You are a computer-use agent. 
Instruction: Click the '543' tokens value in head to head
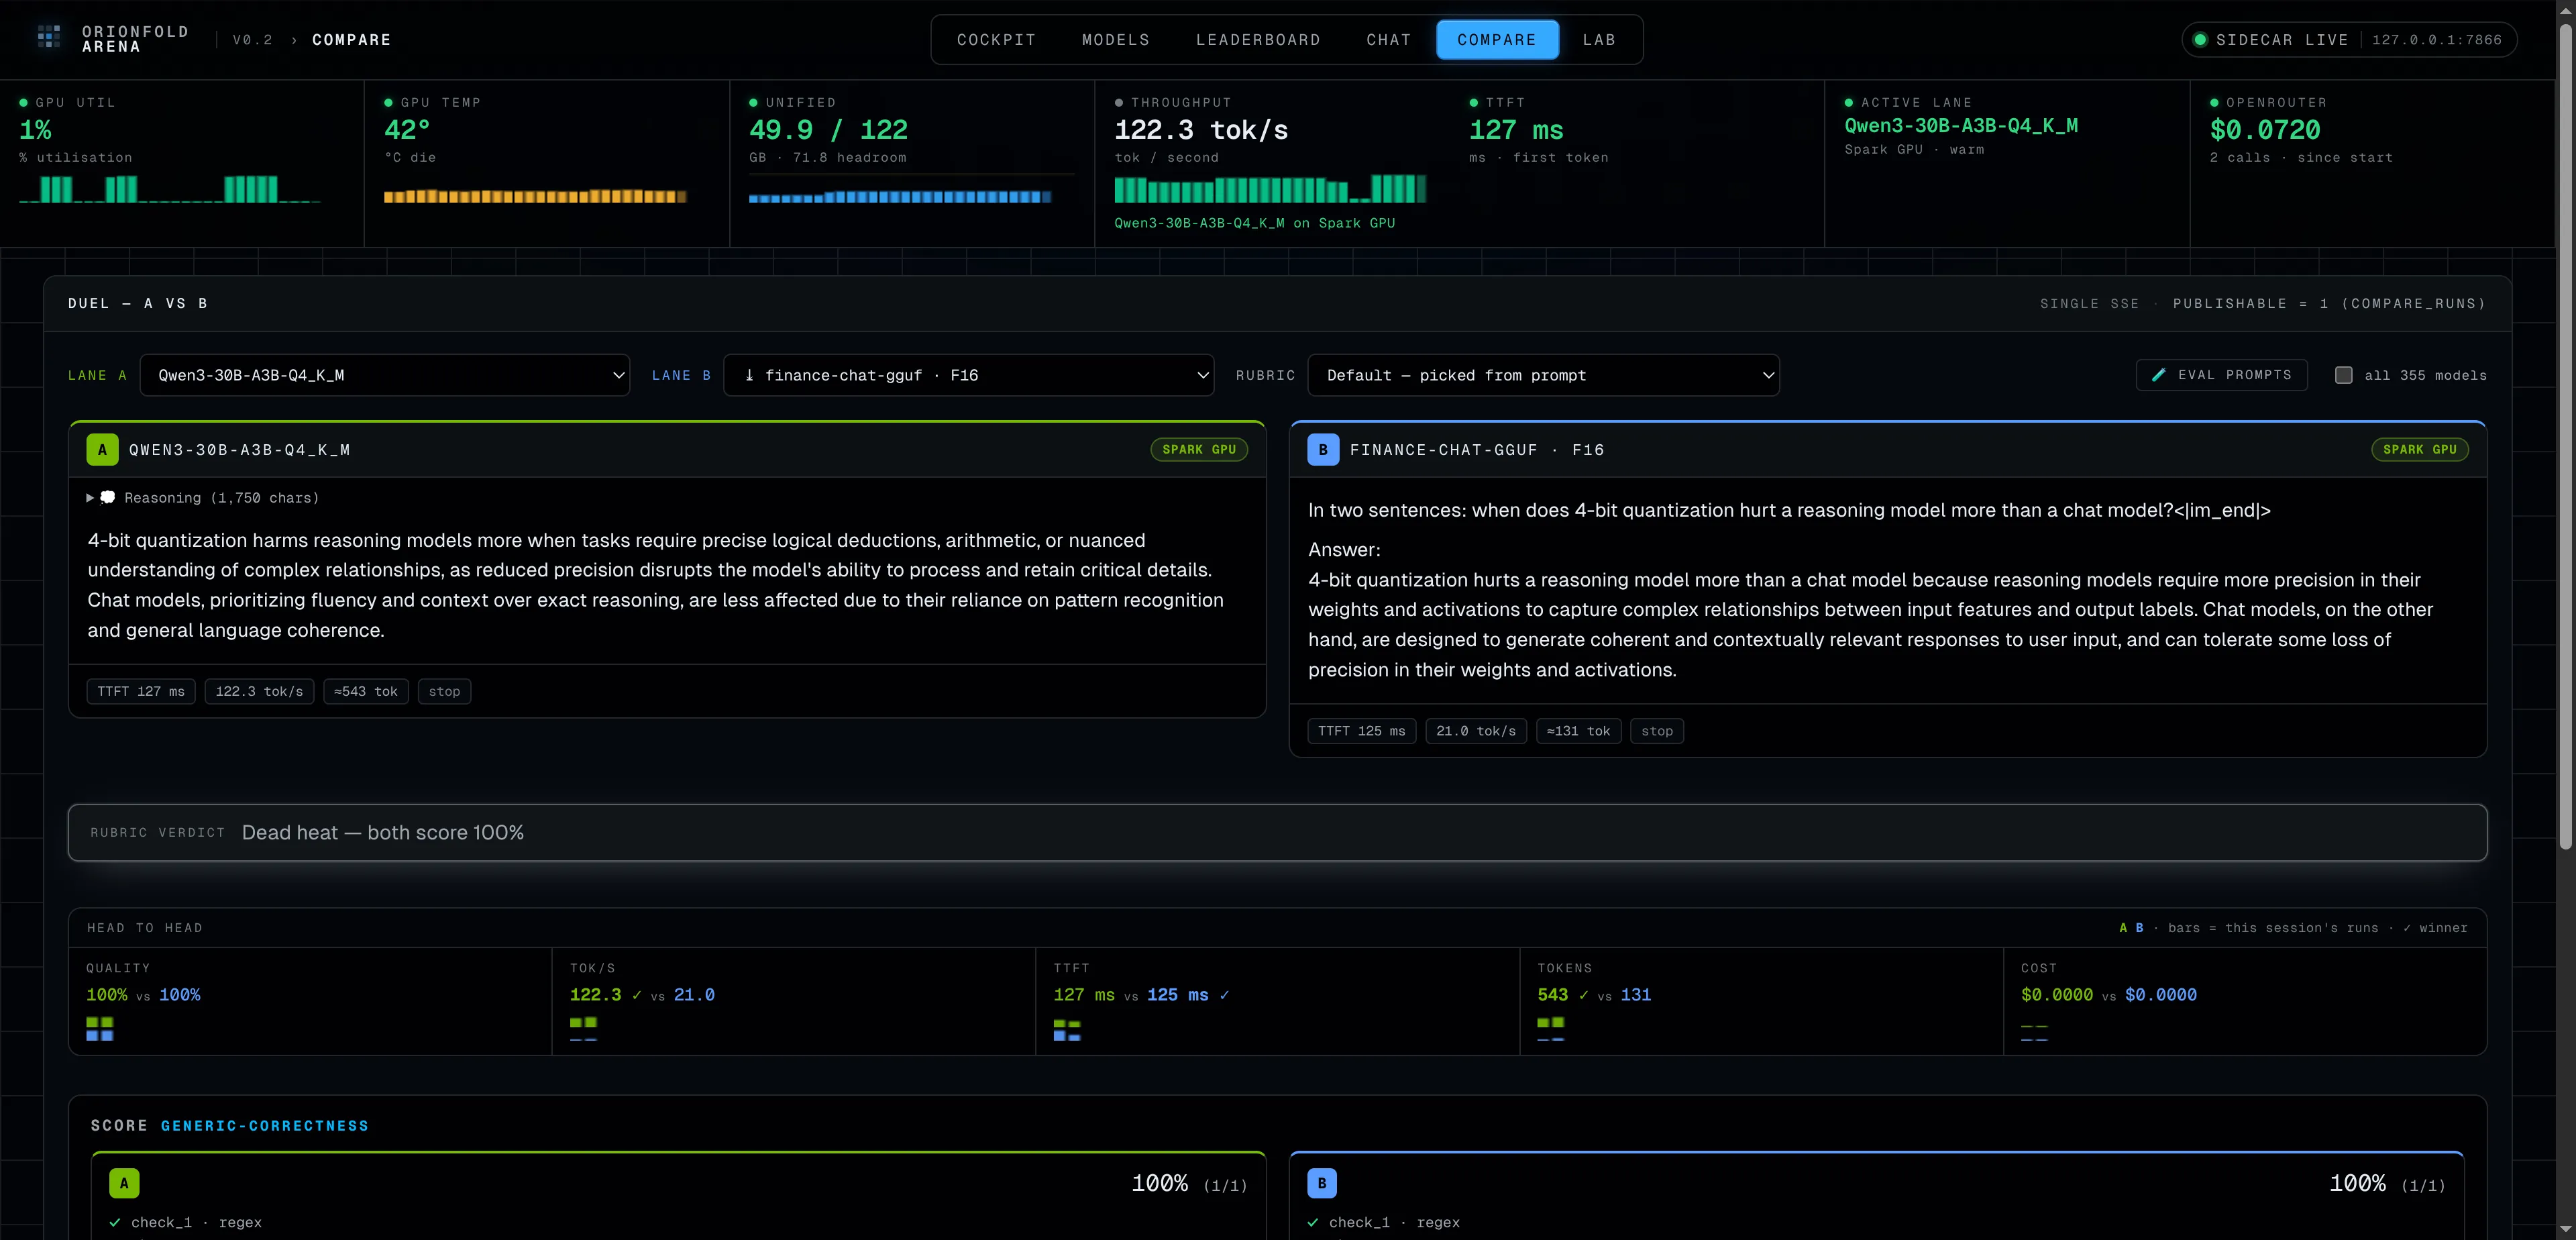point(1552,995)
